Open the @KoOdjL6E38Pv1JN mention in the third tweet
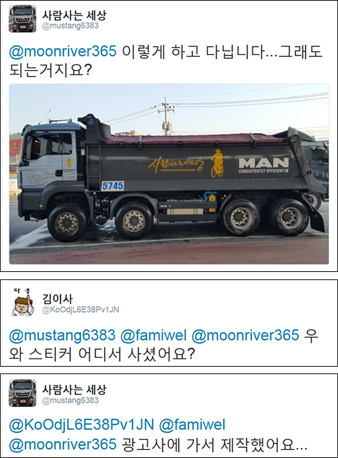This screenshot has height=458, width=338. (81, 425)
